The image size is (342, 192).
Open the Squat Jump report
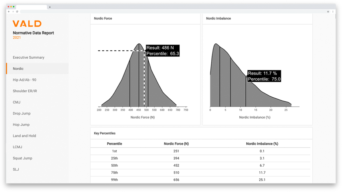[x=23, y=158]
